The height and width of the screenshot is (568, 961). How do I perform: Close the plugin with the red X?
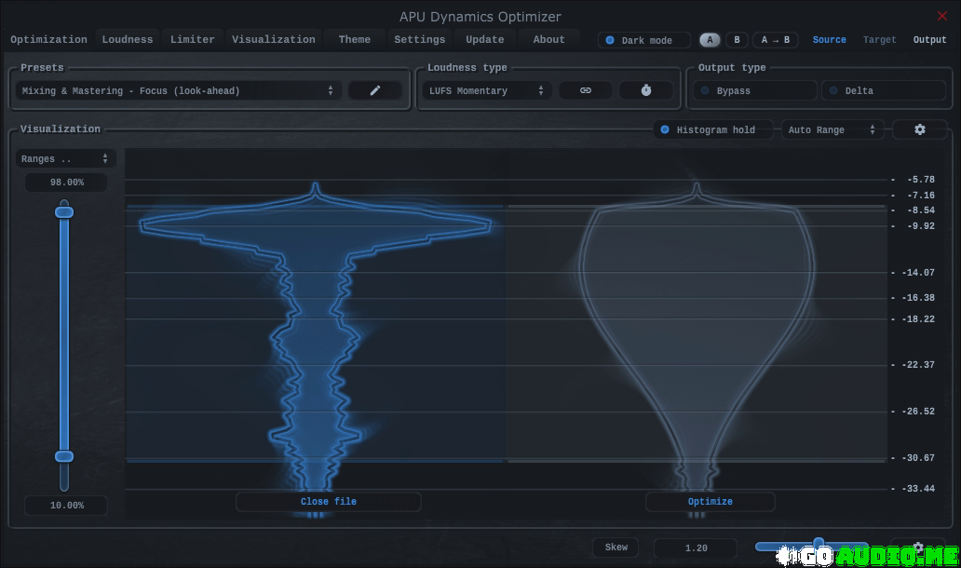[x=942, y=16]
